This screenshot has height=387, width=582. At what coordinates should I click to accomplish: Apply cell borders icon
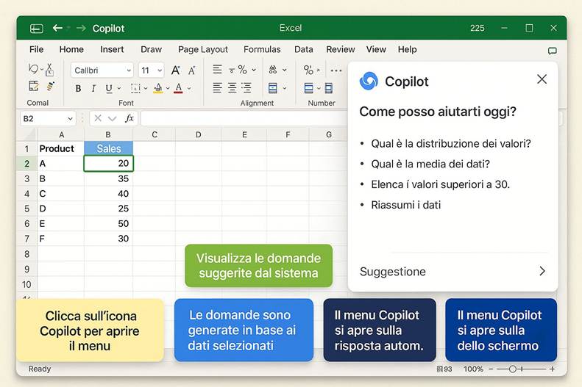click(x=135, y=88)
